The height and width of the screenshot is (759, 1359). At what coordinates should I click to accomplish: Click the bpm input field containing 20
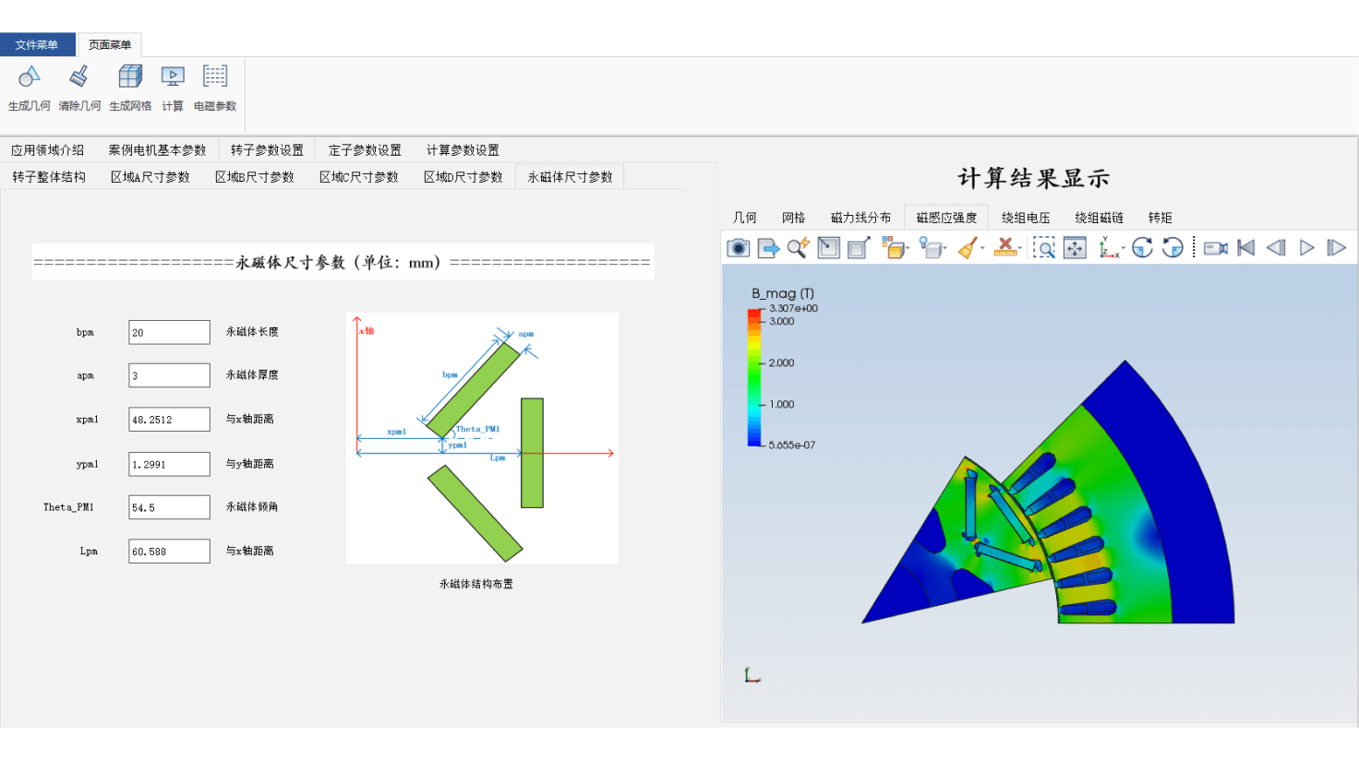point(170,332)
